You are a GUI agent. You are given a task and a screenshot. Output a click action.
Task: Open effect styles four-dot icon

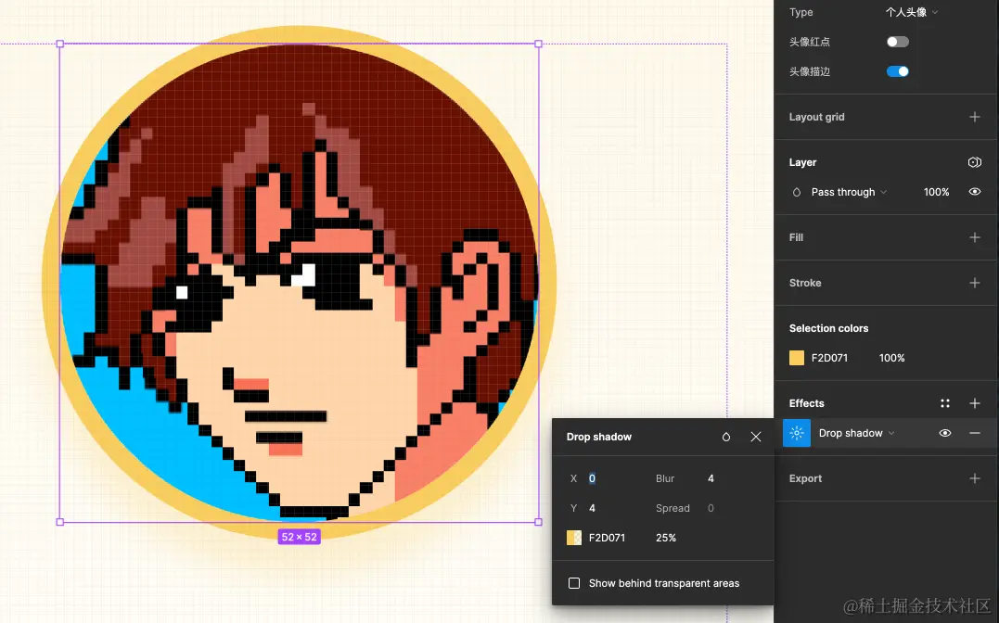point(945,403)
